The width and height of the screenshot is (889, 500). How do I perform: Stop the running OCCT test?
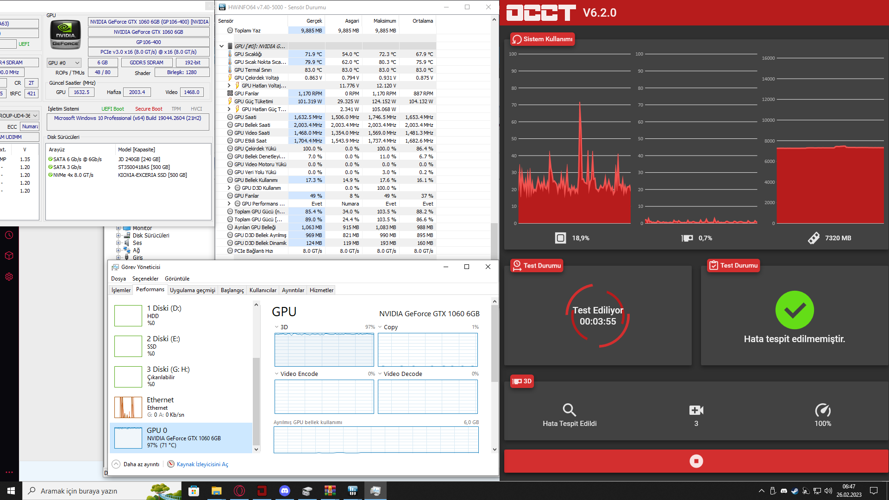pyautogui.click(x=696, y=461)
